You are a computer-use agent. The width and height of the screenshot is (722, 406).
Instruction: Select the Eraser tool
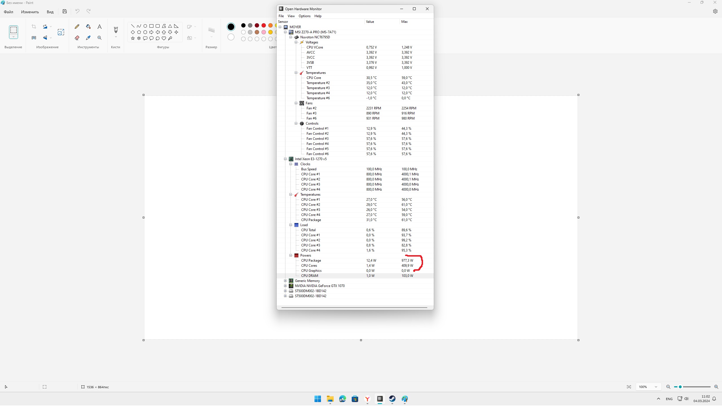[77, 38]
